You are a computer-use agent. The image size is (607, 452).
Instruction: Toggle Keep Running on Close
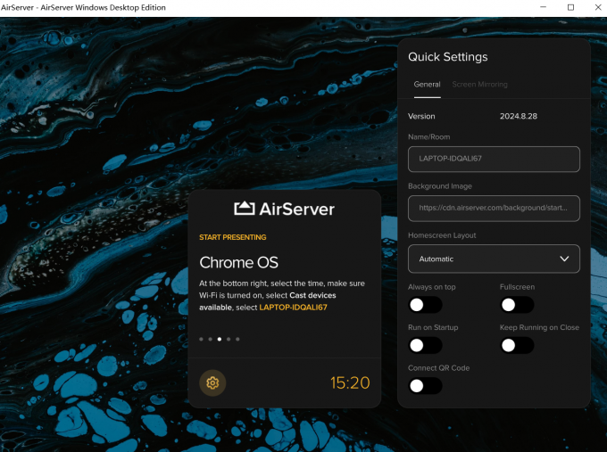point(517,345)
